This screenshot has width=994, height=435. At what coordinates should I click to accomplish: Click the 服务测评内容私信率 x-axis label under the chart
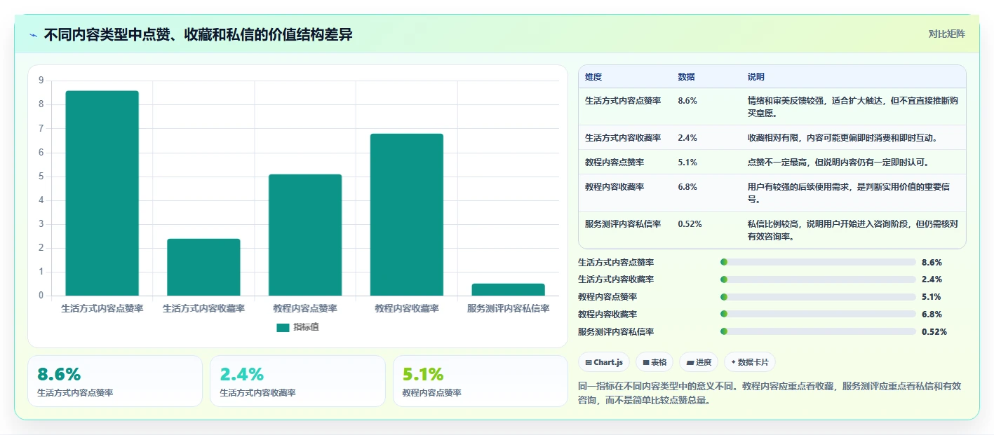[509, 308]
